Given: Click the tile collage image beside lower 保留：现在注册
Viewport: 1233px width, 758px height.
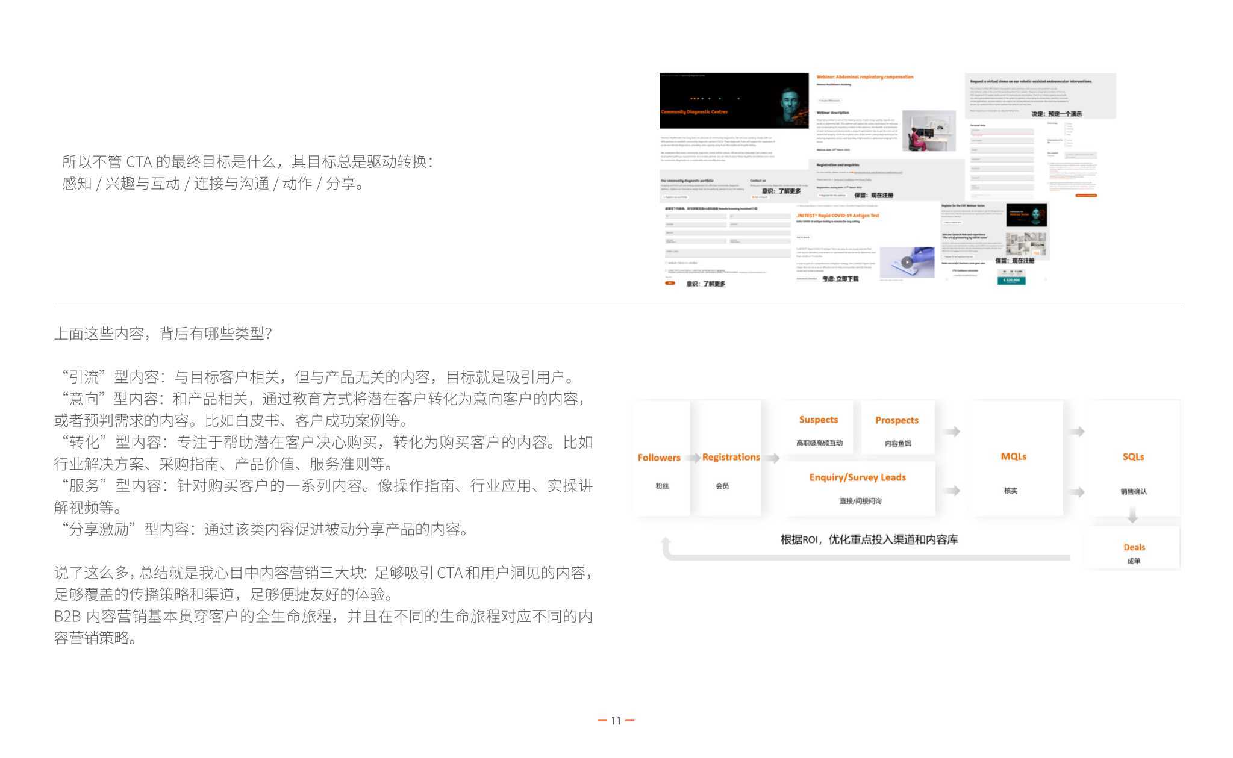Looking at the screenshot, I should 1026,244.
